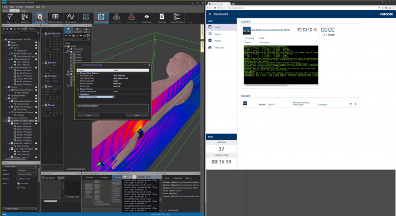Click the Next button in solver dialog

click(137, 115)
